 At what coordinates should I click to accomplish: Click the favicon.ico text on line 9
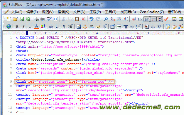click(93, 81)
